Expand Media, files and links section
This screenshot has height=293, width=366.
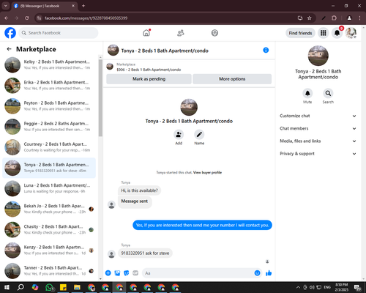(x=318, y=141)
